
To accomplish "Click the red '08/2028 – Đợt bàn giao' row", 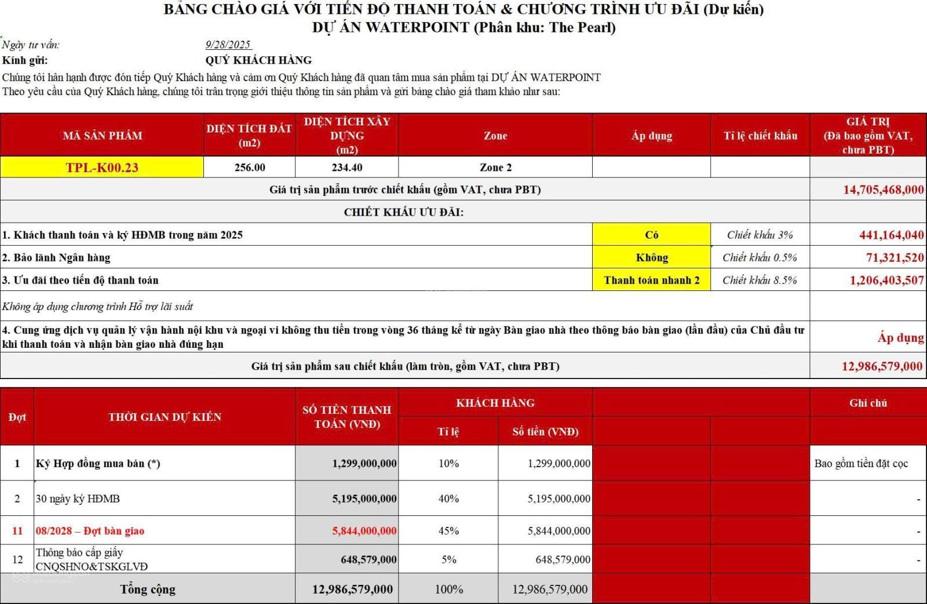I will pyautogui.click(x=90, y=530).
